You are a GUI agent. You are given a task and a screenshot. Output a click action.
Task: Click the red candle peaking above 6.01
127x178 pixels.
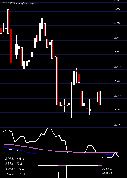(8, 21)
